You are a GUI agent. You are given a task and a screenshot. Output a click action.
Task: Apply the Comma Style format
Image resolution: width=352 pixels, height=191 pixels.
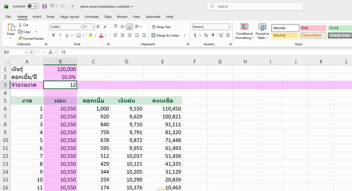(x=213, y=35)
